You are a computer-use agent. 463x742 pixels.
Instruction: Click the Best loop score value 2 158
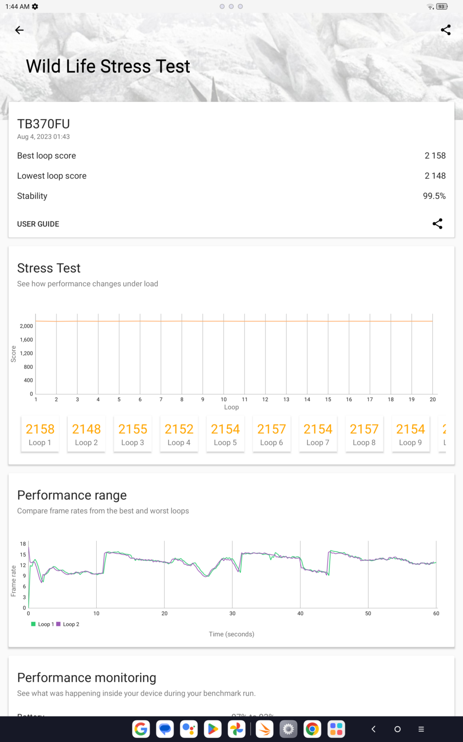[435, 156]
